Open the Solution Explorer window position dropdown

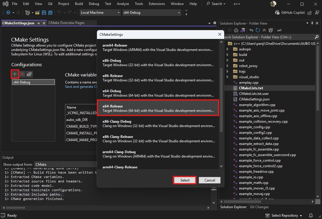(x=307, y=23)
